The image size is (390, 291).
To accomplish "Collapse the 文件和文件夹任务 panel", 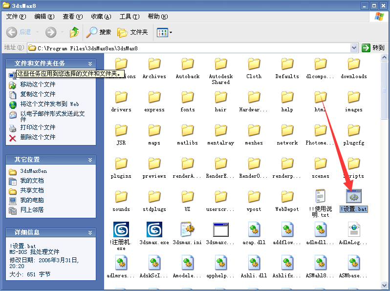I will [x=90, y=63].
